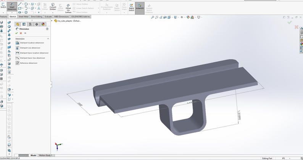Select the sketch Text tool

39,8
